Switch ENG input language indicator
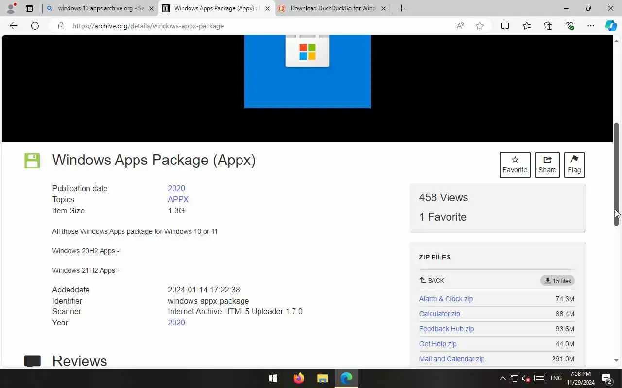 click(556, 378)
